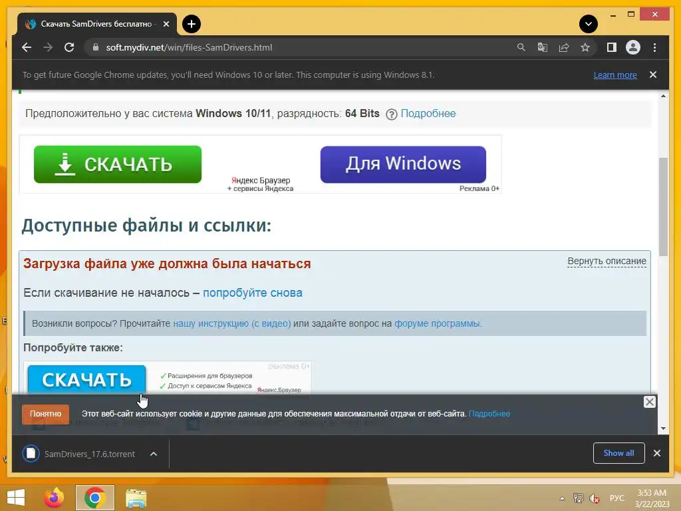Open Подробнее link in cookie banner
This screenshot has width=681, height=511.
(489, 414)
